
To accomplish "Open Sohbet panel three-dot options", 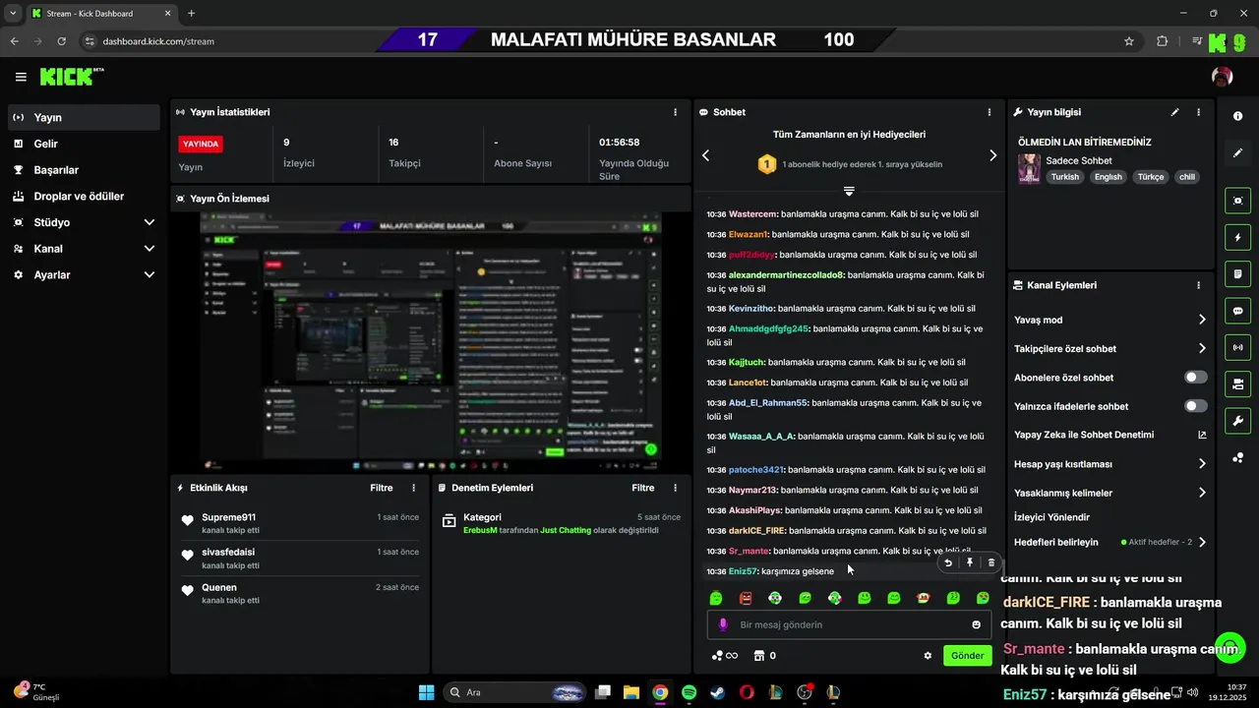I will coord(989,112).
